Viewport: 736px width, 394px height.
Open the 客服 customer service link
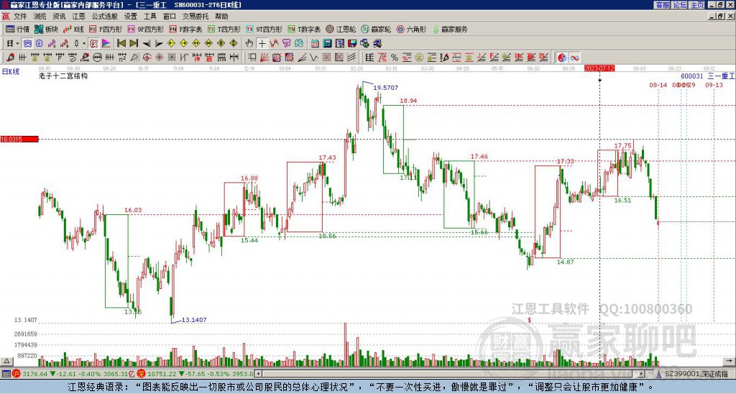click(662, 5)
